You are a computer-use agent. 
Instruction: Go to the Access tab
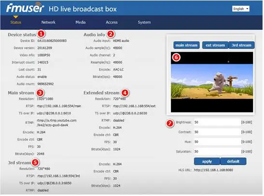(x=111, y=22)
